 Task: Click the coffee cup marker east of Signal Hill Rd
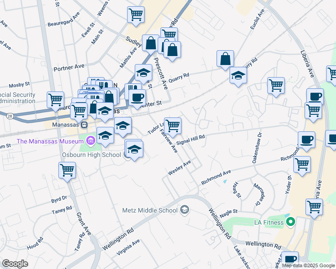307,140
